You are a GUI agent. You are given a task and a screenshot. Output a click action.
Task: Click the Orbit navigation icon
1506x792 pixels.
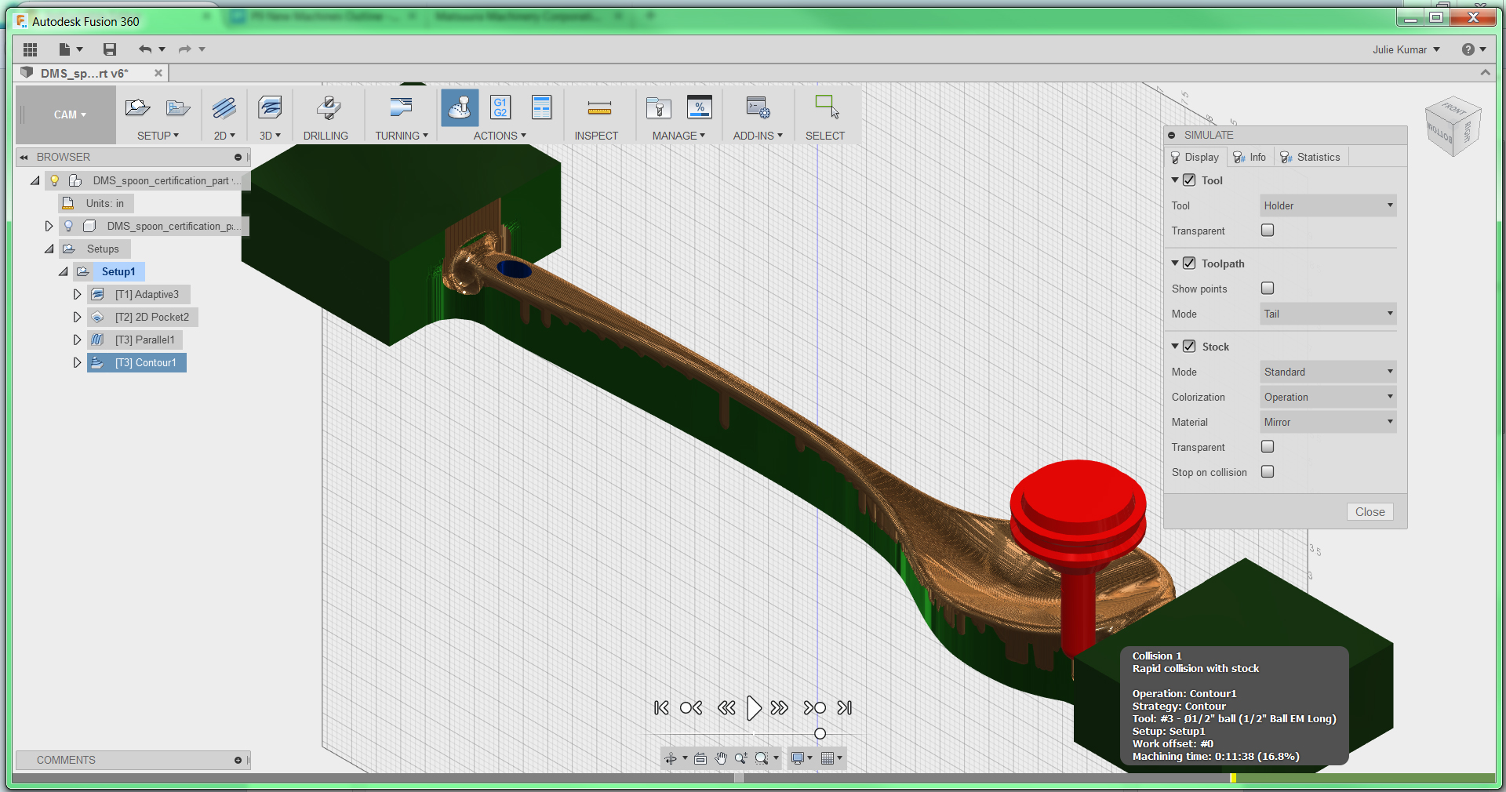pos(671,758)
